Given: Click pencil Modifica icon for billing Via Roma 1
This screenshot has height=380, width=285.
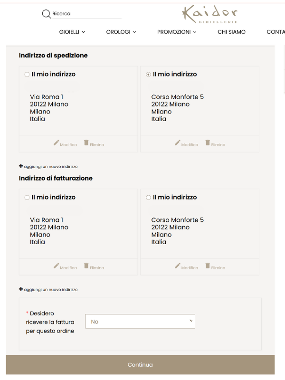Looking at the screenshot, I should pos(57,266).
